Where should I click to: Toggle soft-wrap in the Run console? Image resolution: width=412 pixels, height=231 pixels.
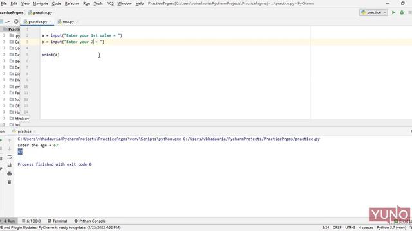[10, 157]
